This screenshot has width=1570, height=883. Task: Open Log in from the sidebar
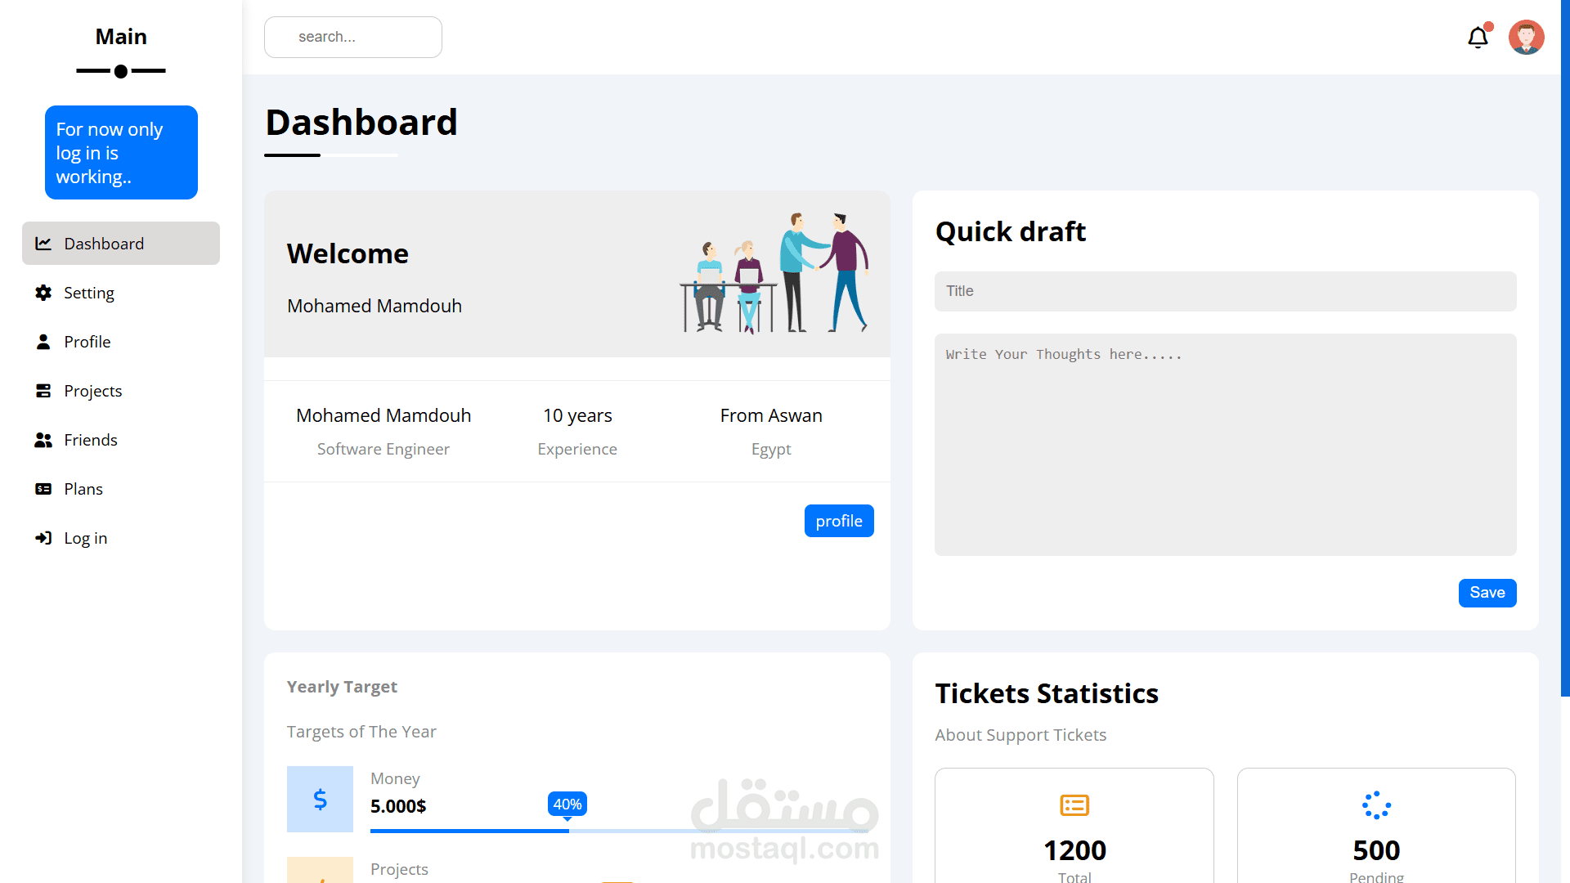click(x=121, y=538)
